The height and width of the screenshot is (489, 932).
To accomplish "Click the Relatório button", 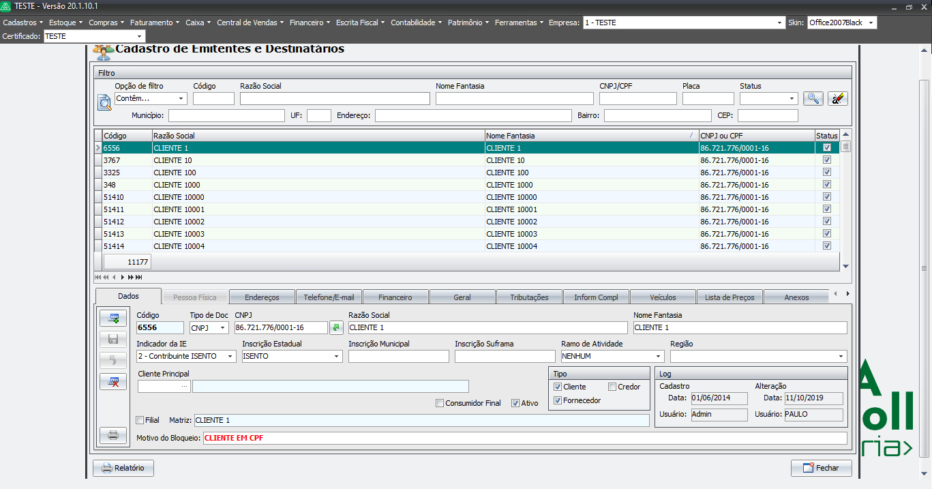I will tap(123, 469).
